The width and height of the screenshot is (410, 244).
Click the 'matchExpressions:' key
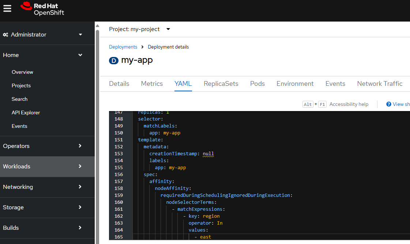coord(201,209)
